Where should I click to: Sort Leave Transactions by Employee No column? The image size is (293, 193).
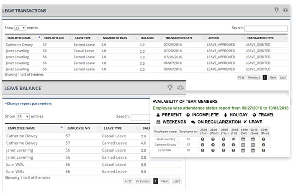click(57, 38)
